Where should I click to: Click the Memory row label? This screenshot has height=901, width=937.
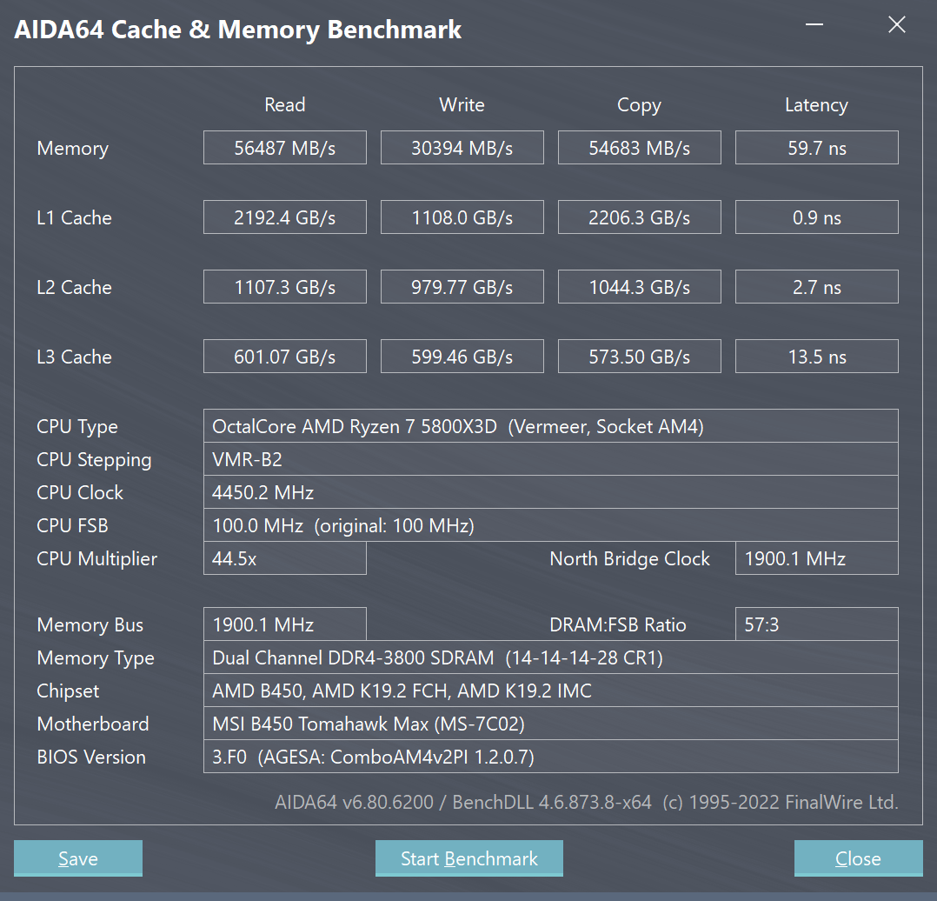coord(72,148)
